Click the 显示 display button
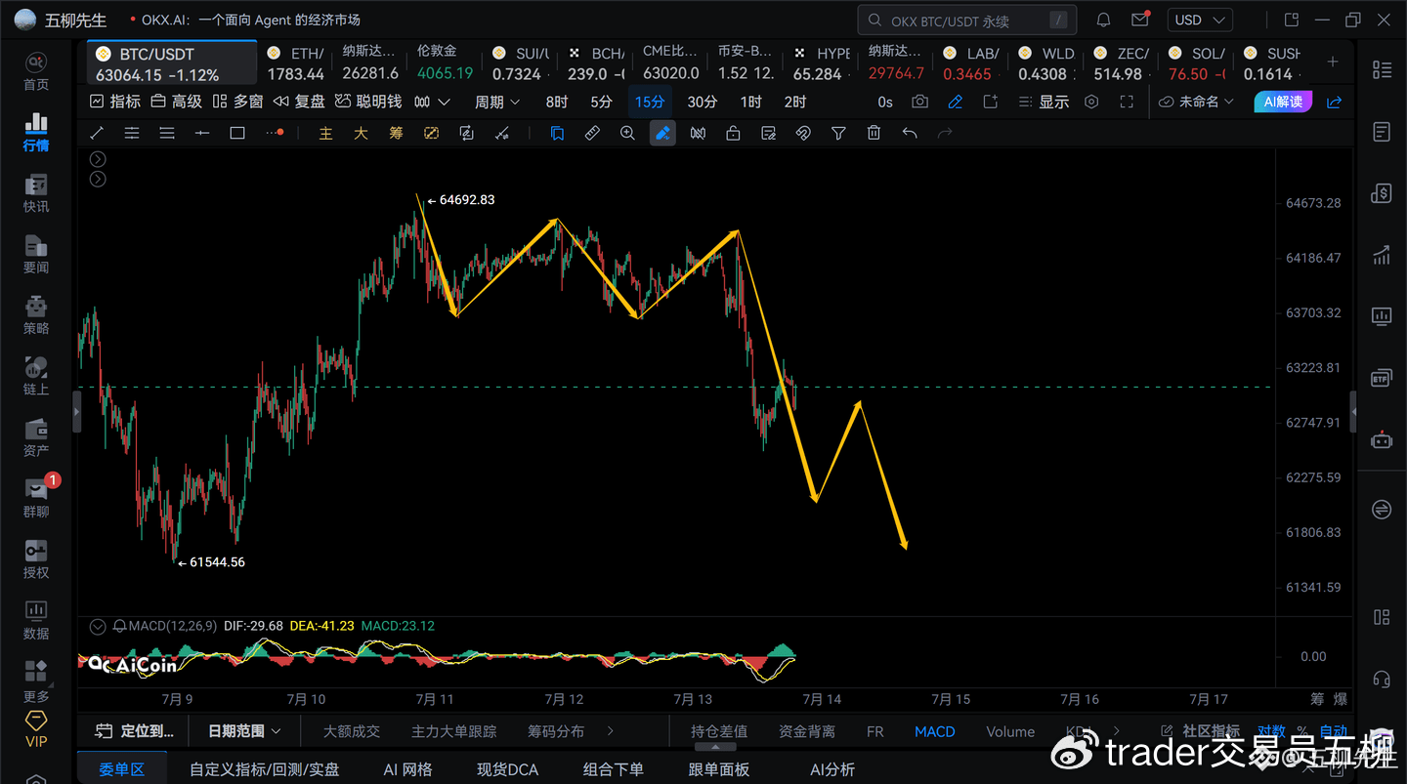Image resolution: width=1407 pixels, height=784 pixels. [1044, 102]
